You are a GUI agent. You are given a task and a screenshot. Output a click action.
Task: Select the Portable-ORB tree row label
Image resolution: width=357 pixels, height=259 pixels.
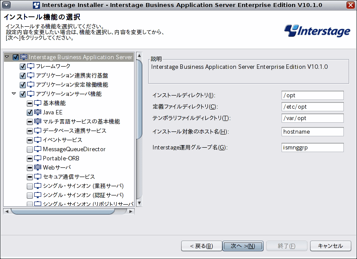point(61,158)
